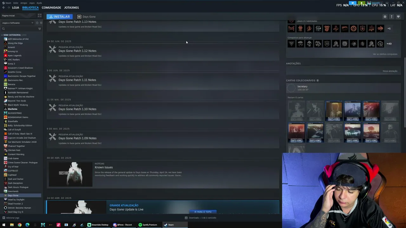Go forward with the right arrow
Screen dimensions: 406x228
click(x=8, y=8)
